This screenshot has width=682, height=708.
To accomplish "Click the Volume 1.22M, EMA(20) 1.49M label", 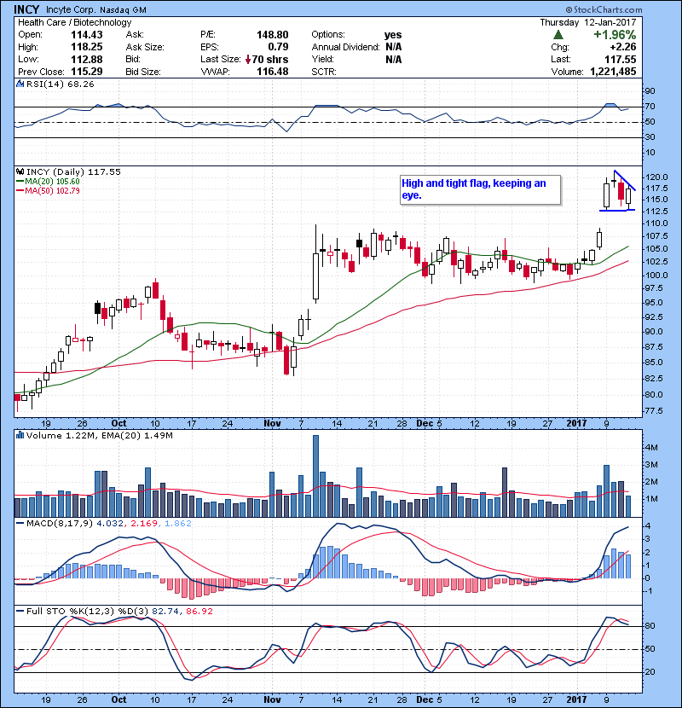I will (x=99, y=435).
